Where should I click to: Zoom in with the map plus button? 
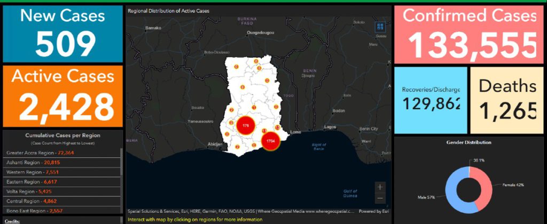380,187
